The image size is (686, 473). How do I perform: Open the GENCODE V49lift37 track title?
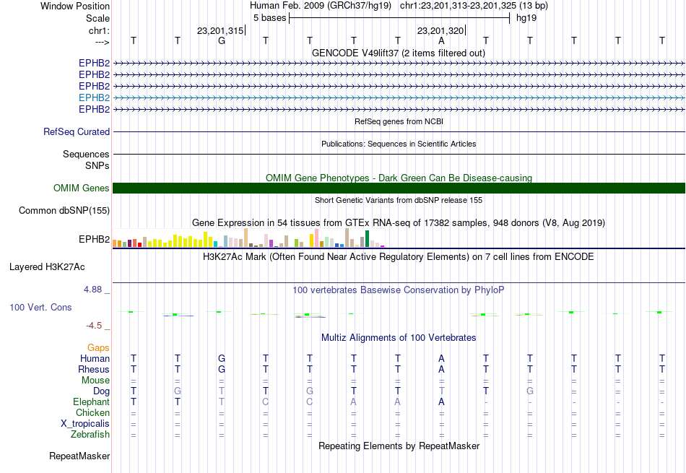point(398,53)
